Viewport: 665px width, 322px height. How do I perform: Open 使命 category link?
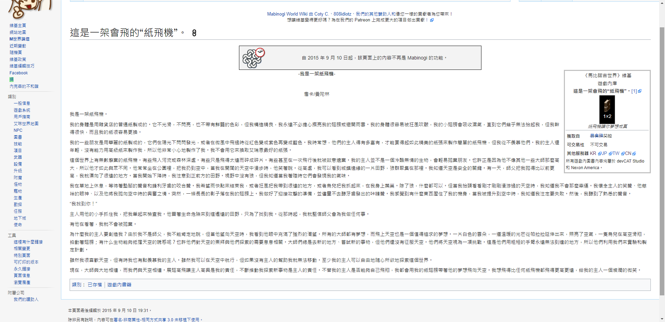click(x=18, y=225)
